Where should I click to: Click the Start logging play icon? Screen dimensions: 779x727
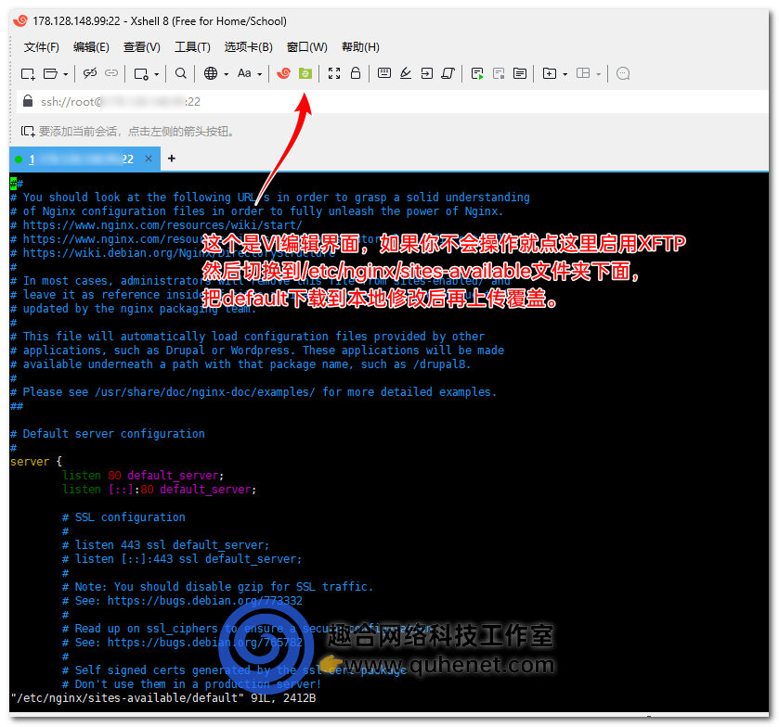(477, 74)
